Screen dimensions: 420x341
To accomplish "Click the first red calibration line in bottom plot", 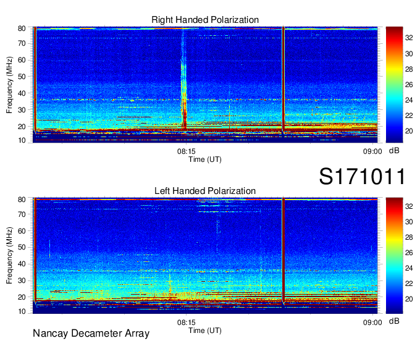I will (35, 250).
